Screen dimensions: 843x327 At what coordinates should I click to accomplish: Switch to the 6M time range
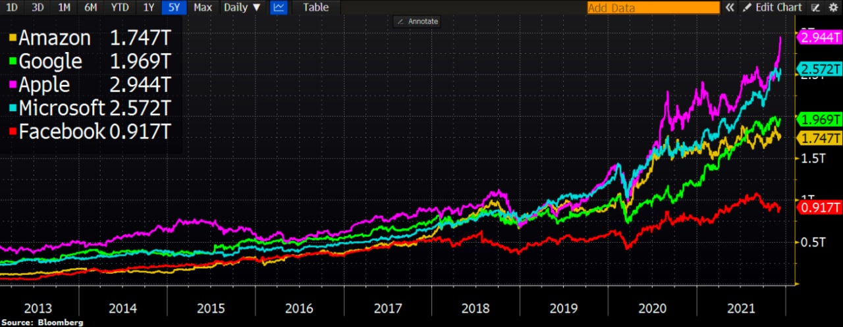point(90,7)
